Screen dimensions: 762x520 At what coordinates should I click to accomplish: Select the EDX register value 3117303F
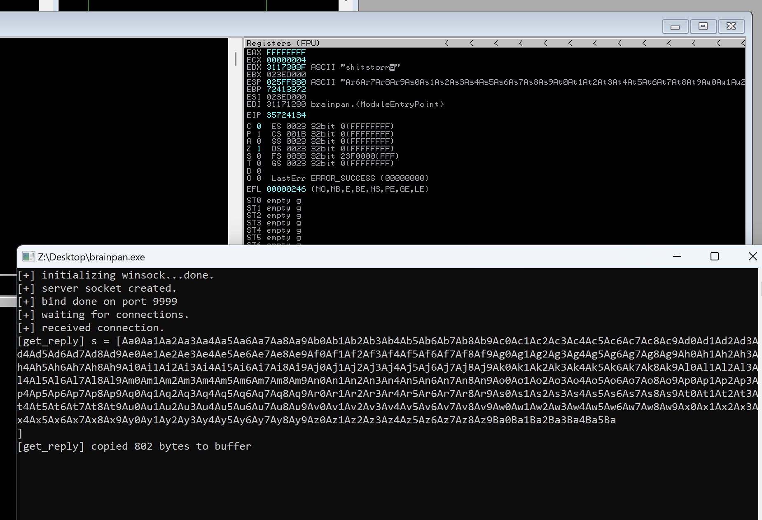point(286,67)
